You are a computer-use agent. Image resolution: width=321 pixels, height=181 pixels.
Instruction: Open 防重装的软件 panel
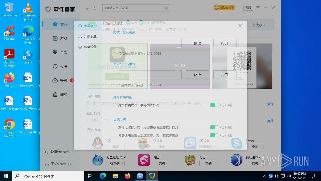click(x=60, y=152)
